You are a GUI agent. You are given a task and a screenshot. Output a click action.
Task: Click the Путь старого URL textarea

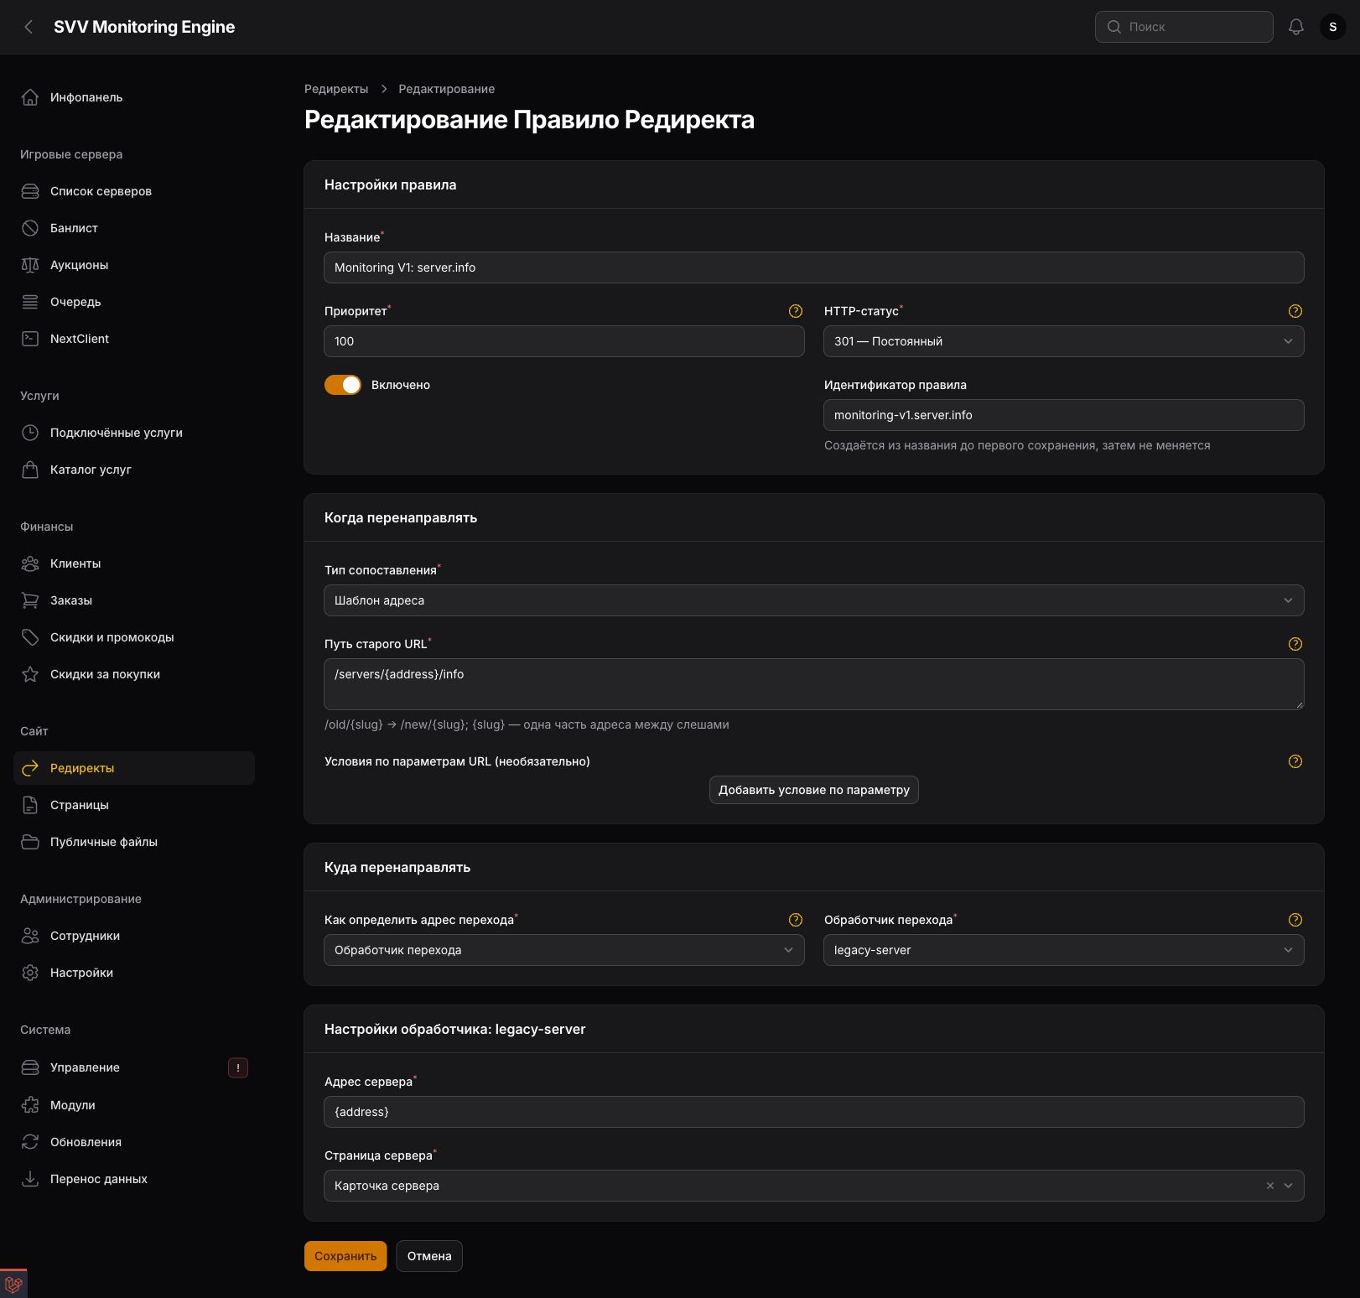814,684
